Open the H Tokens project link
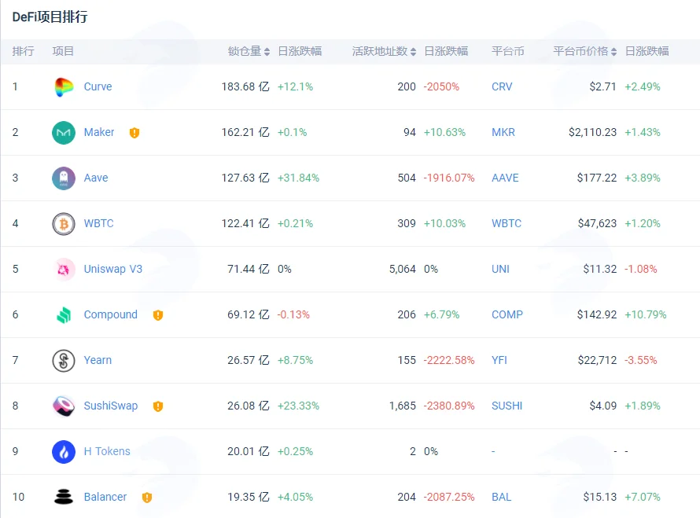Viewport: 700px width, 518px height. tap(107, 451)
